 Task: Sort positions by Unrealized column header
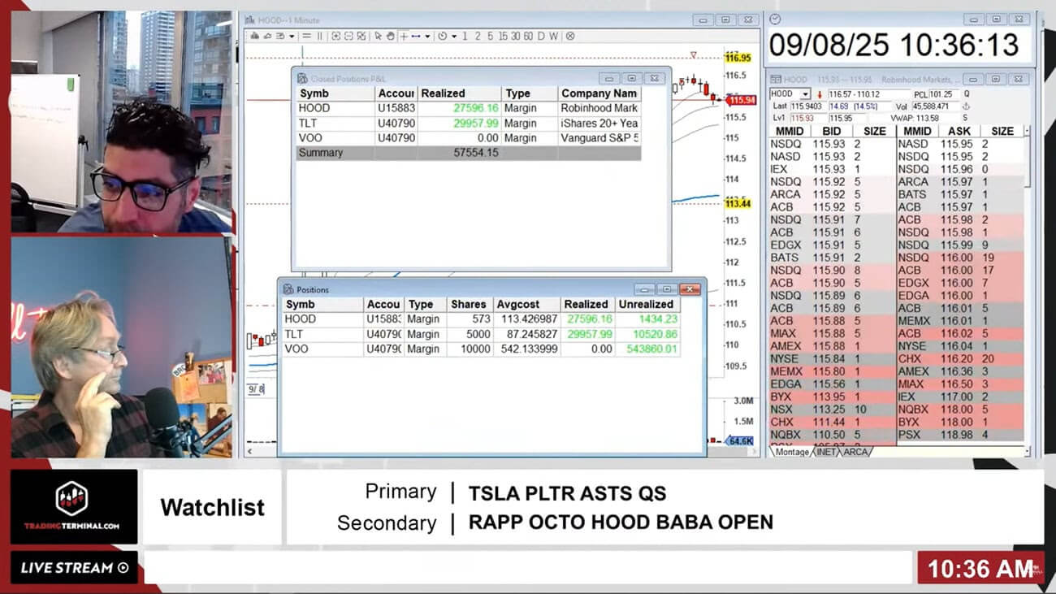pos(646,304)
